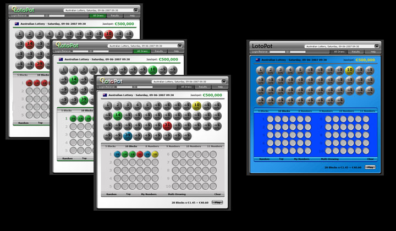Pick ball 1 in the front white window
Image resolution: width=396 pixels, height=231 pixels.
108,106
